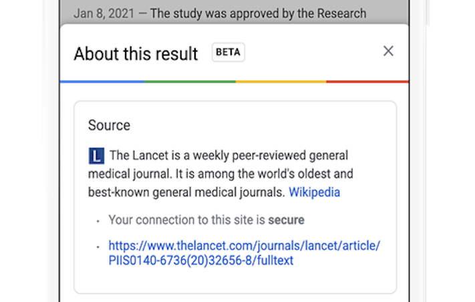475x302 pixels.
Task: Click the Source section heading
Action: pyautogui.click(x=109, y=125)
